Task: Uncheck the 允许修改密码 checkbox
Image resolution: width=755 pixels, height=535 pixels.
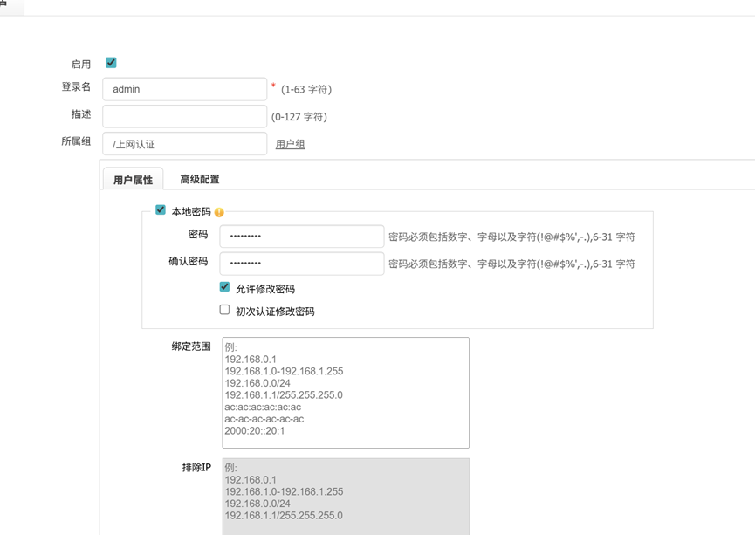Action: pyautogui.click(x=224, y=287)
